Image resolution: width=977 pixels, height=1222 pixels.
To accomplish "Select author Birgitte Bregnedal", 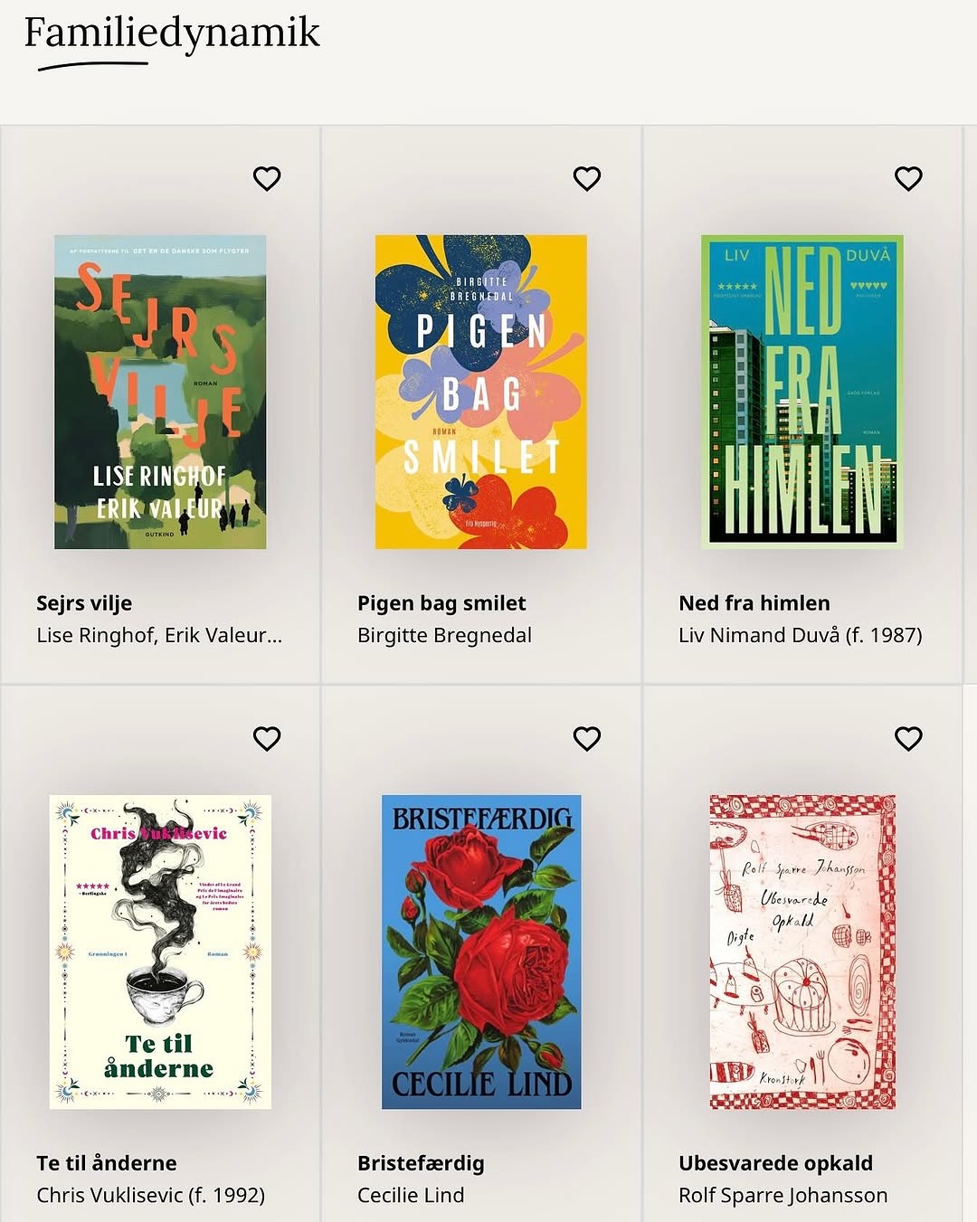I will pyautogui.click(x=444, y=635).
